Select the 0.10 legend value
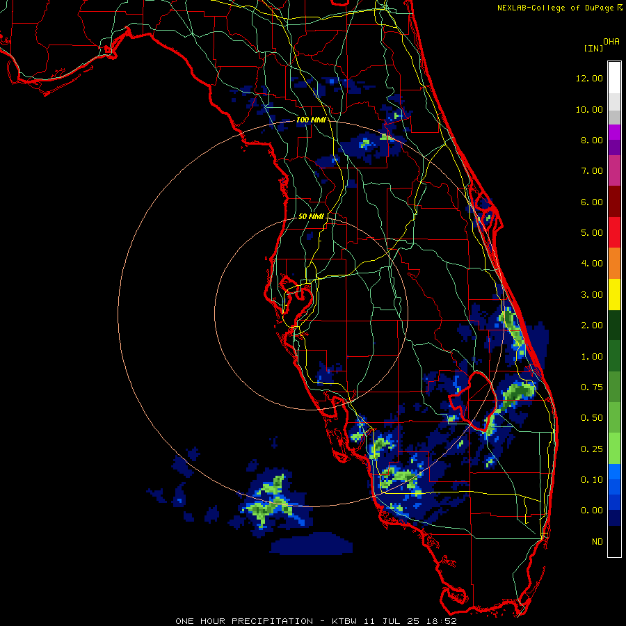 click(x=592, y=480)
